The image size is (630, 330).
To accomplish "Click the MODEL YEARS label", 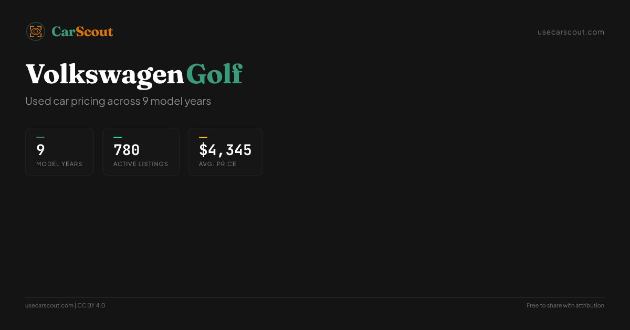I will [x=59, y=164].
